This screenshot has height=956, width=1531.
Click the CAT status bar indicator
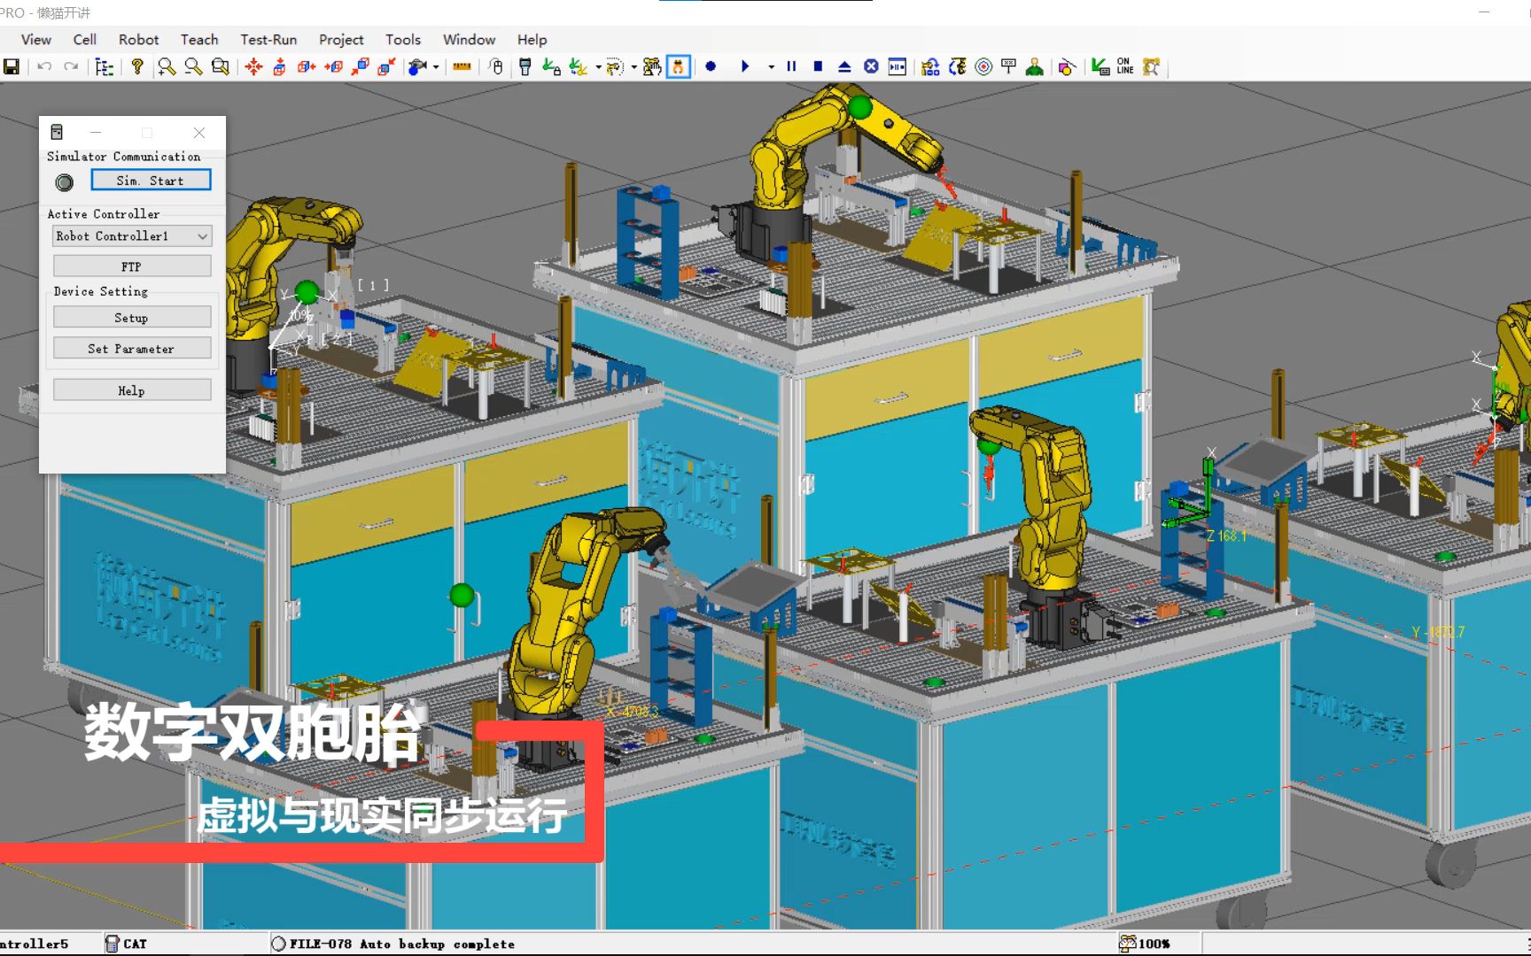[x=126, y=944]
